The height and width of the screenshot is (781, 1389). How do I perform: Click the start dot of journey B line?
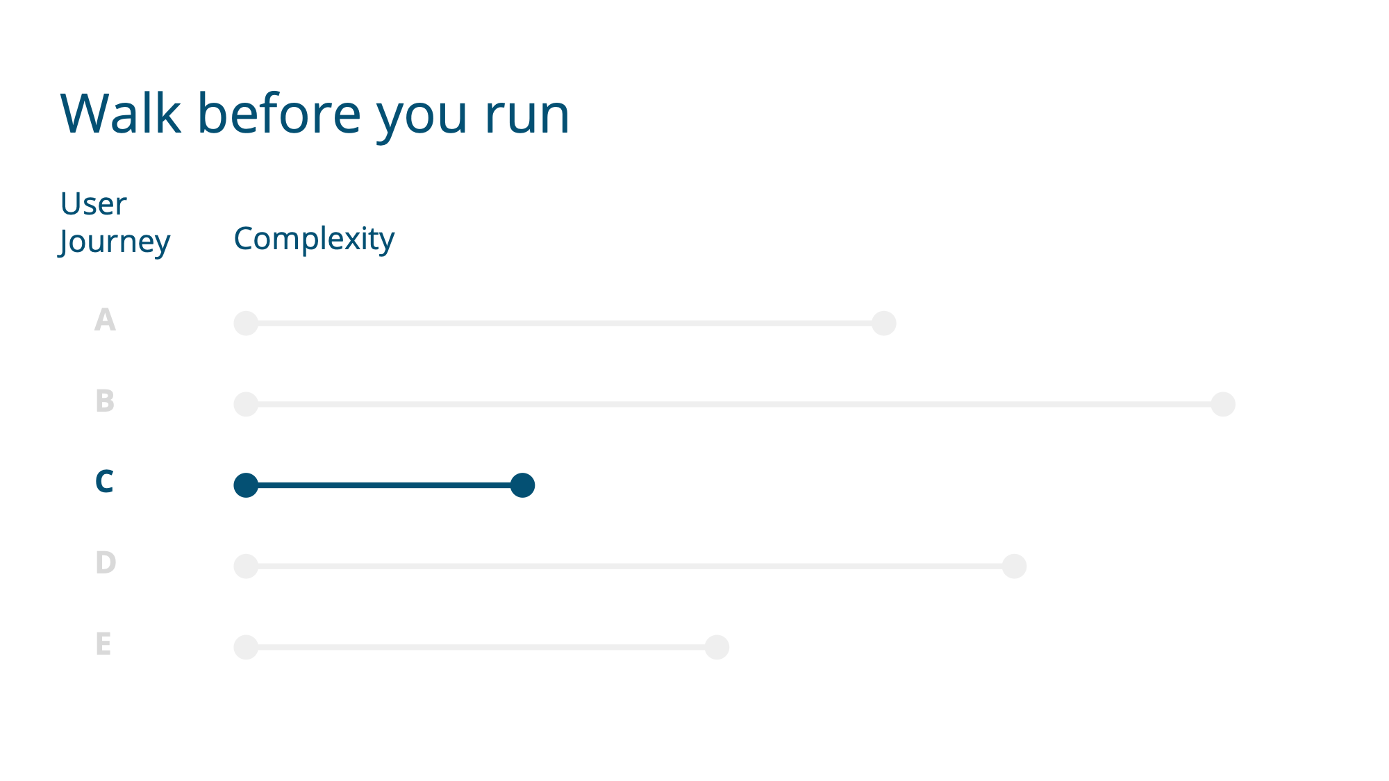click(x=246, y=404)
